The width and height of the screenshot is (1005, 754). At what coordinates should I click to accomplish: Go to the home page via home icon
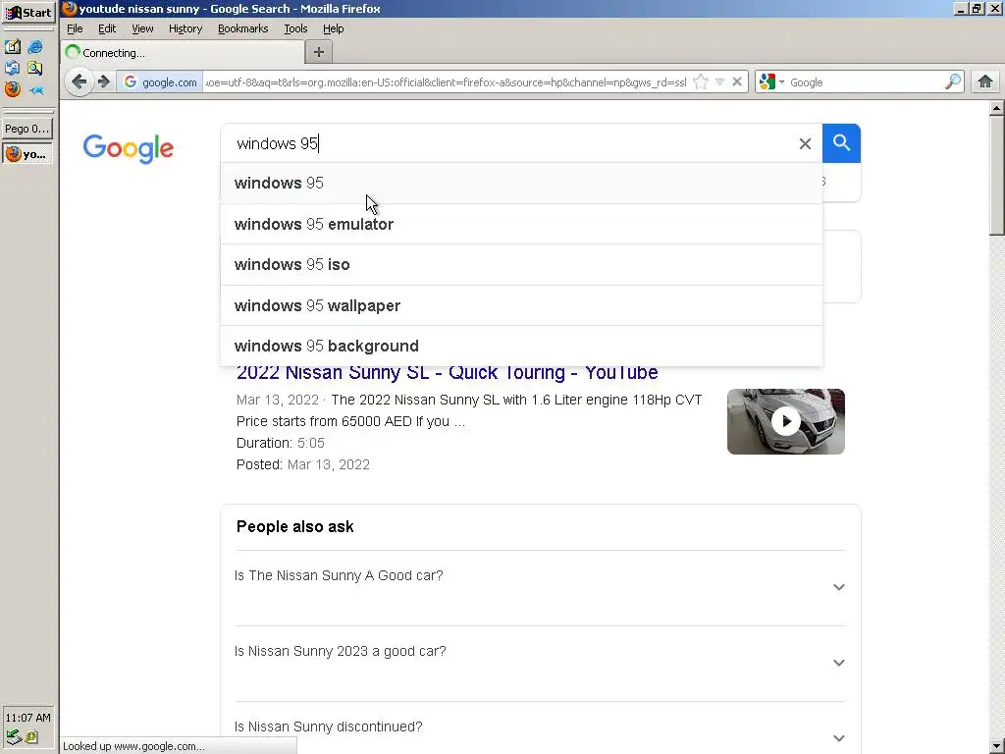click(x=985, y=82)
